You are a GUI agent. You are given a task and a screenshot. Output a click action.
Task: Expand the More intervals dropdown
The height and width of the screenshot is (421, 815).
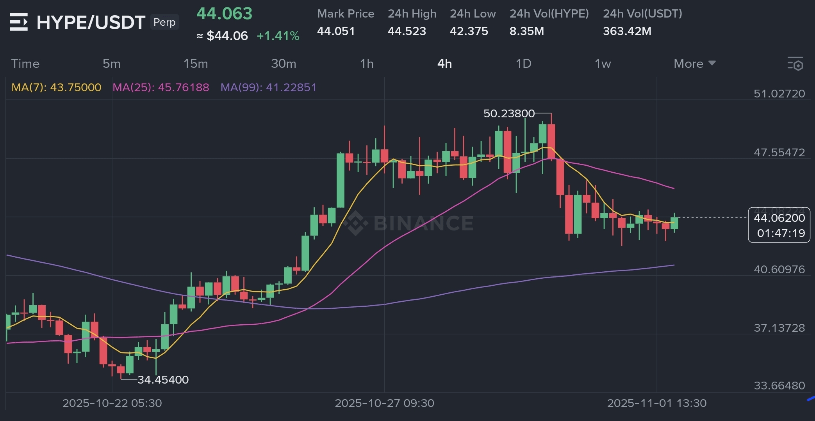click(694, 64)
